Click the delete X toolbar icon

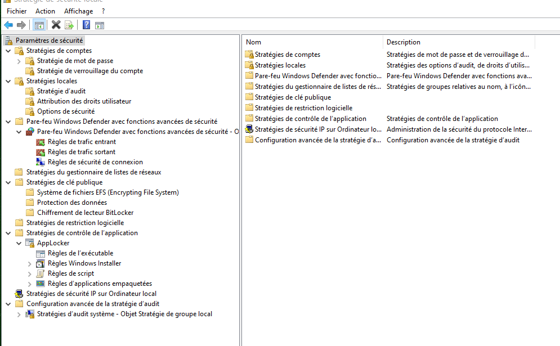coord(56,25)
